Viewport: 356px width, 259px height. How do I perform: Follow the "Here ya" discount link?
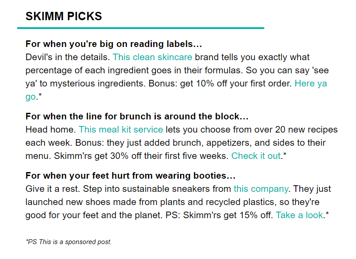(x=311, y=83)
